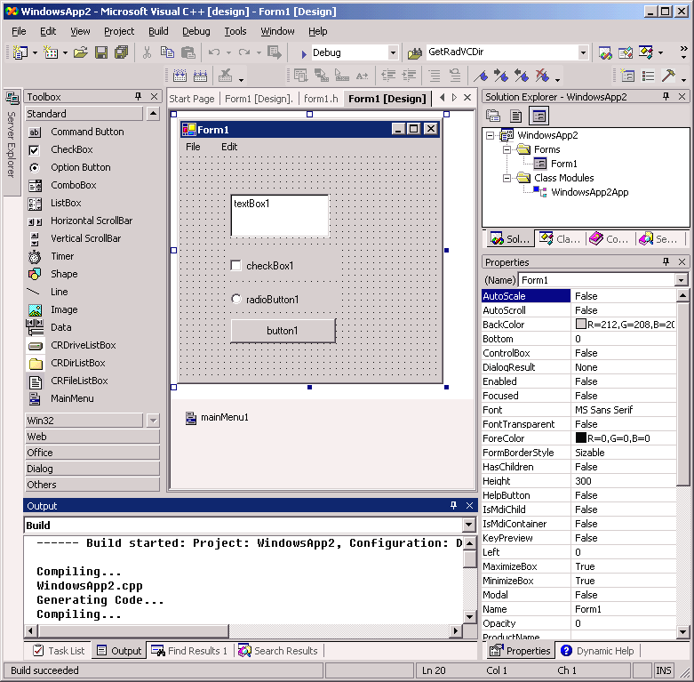Image resolution: width=694 pixels, height=682 pixels.
Task: Click the Height property value 300
Action: (623, 481)
